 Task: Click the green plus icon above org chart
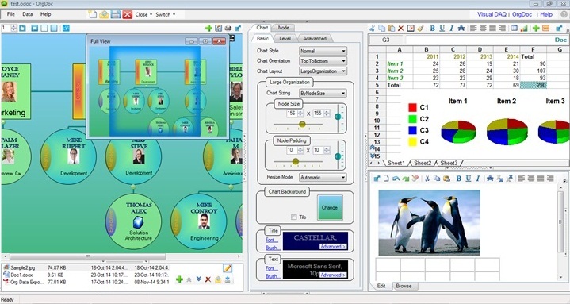[x=208, y=28]
